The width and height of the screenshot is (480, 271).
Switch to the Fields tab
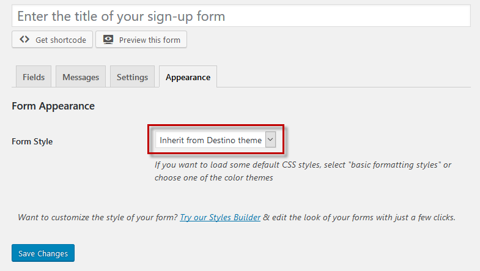[x=34, y=76]
